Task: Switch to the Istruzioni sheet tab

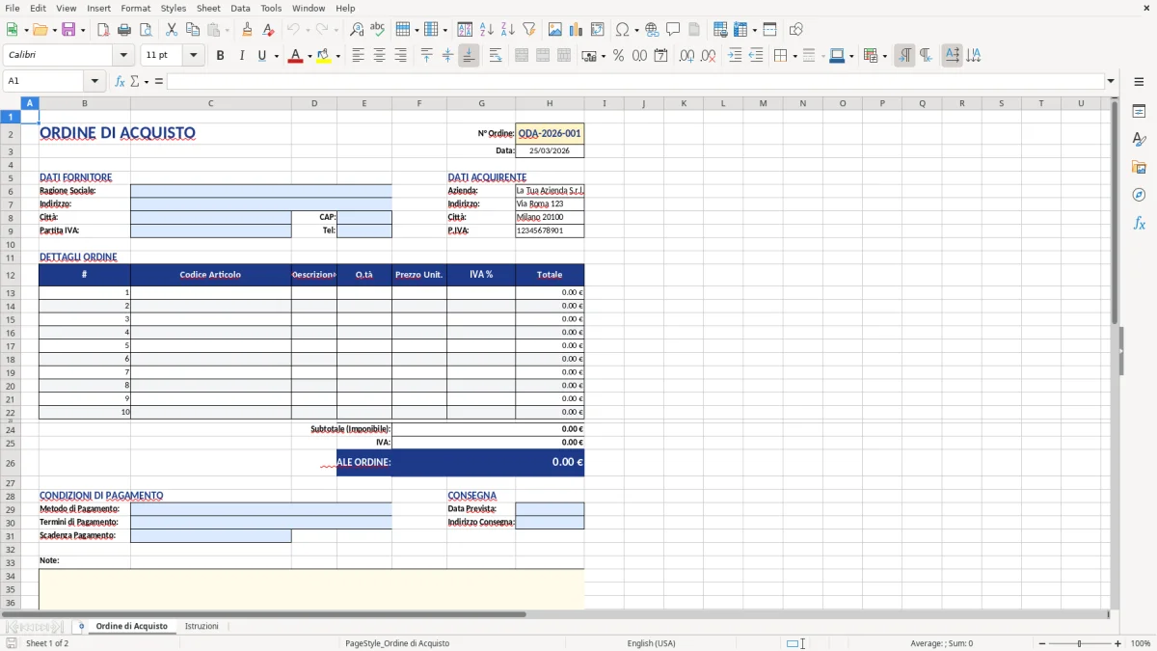Action: pyautogui.click(x=202, y=626)
